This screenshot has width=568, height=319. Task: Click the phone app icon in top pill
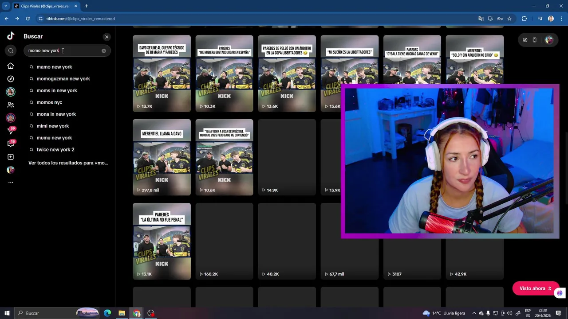[535, 40]
